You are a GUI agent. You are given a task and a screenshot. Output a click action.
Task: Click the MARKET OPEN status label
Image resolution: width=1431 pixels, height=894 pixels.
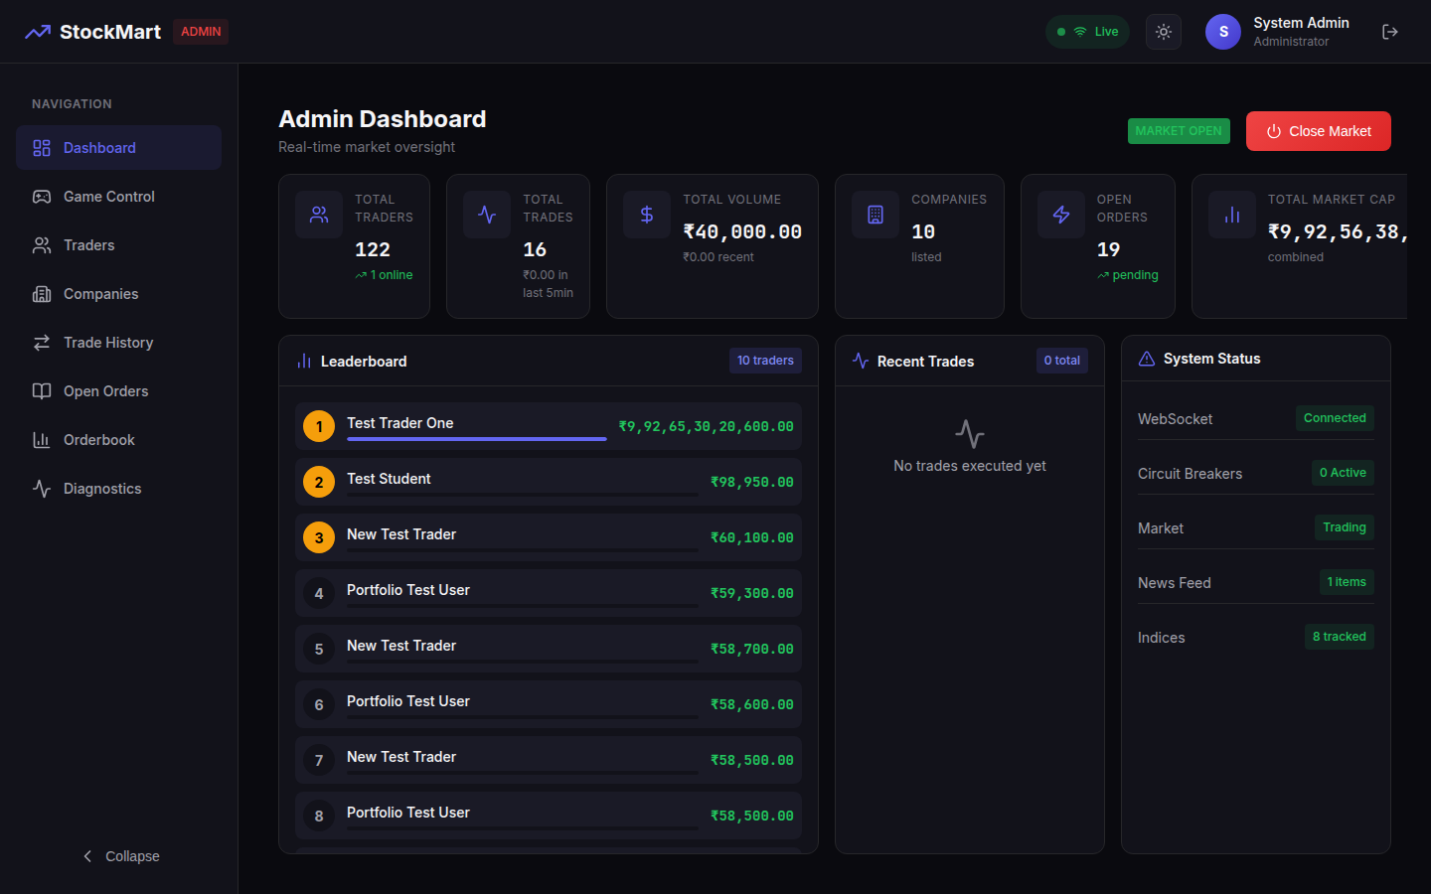pos(1179,130)
